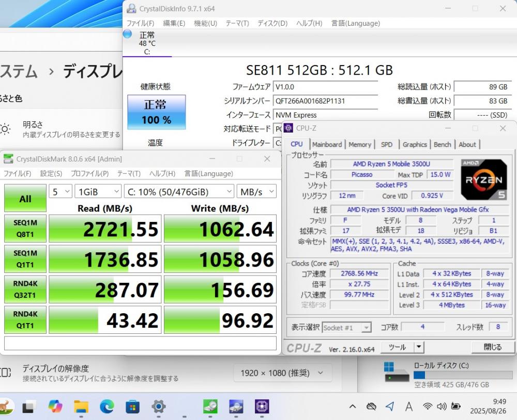The image size is (517, 420).
Task: Click the OneDrive cloud tray icon
Action: coord(371,407)
